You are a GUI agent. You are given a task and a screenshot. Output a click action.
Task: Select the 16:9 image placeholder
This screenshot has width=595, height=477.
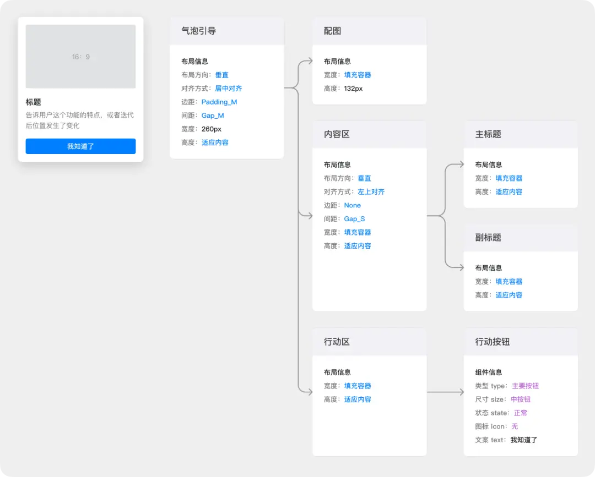coord(80,57)
